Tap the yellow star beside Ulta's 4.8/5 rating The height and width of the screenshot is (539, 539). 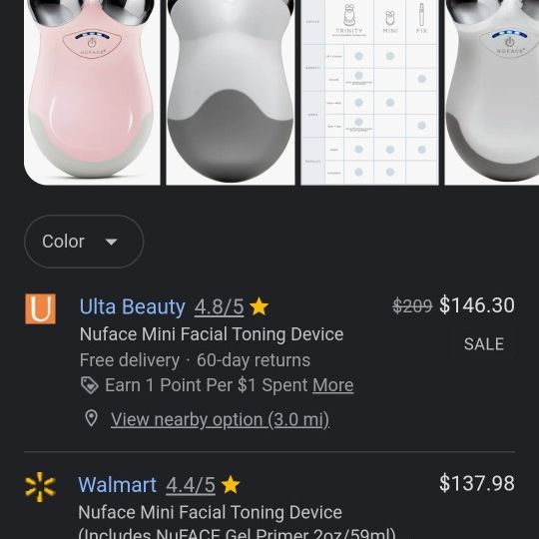click(x=259, y=306)
